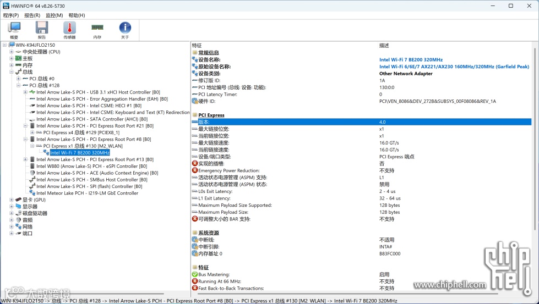539x304 pixels.
Task: Expand PCI Express Root Port #13 node
Action: pos(25,159)
